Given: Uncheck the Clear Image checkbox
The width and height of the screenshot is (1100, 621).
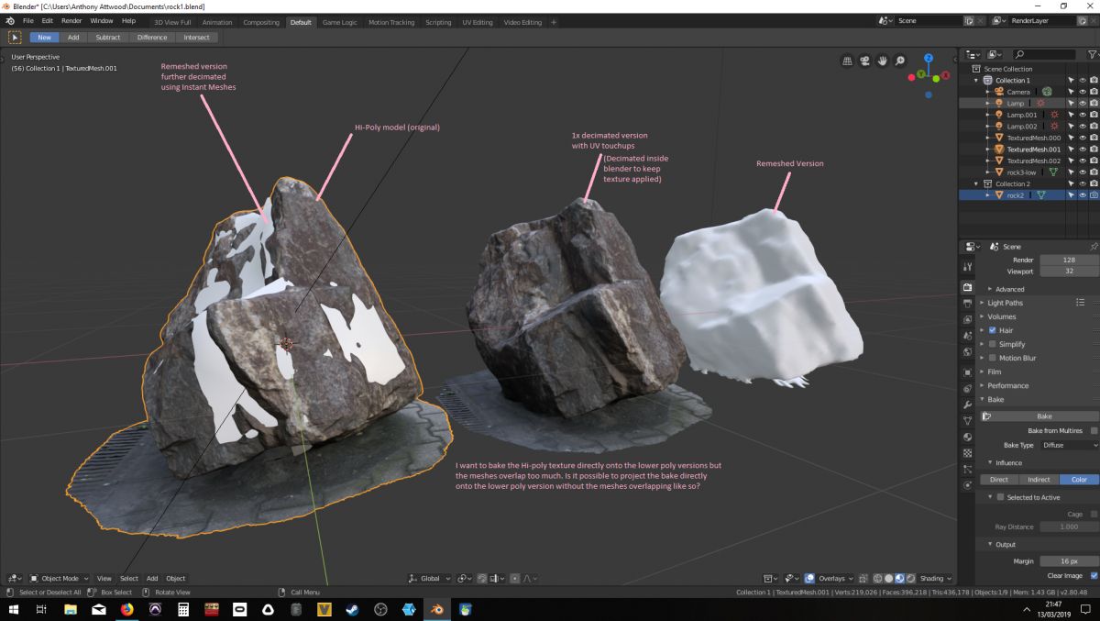Looking at the screenshot, I should pos(1094,575).
